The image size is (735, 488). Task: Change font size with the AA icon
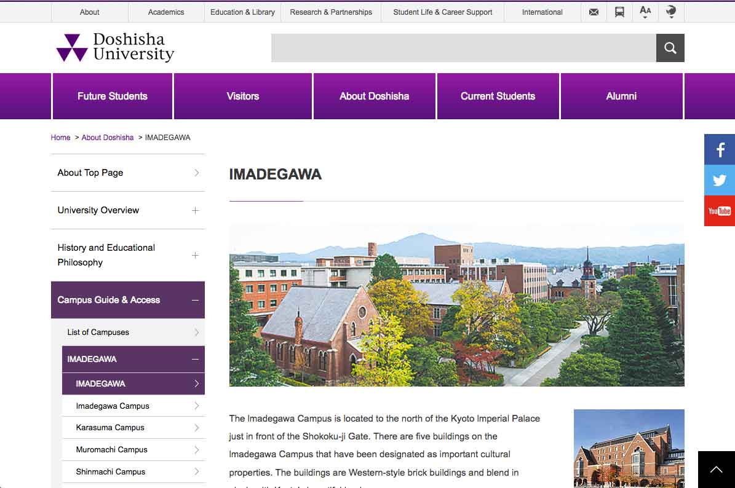pyautogui.click(x=645, y=12)
